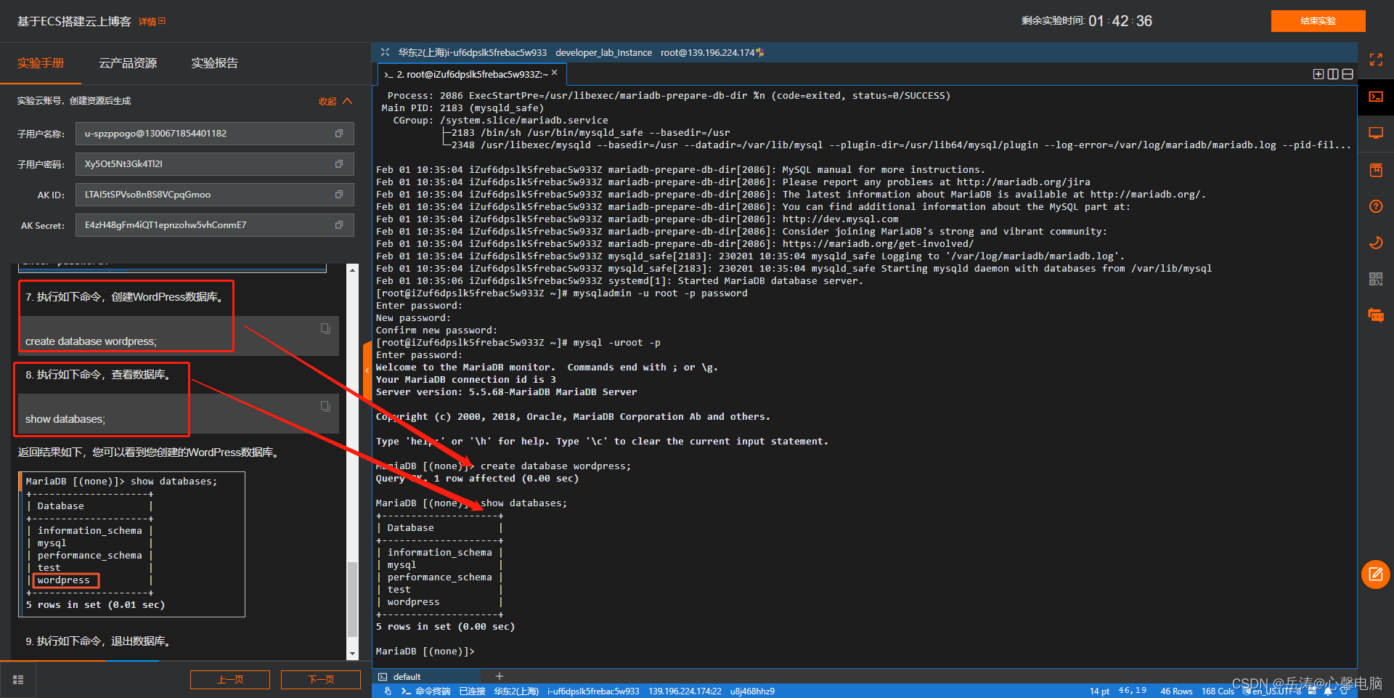Click the 139.196.224.174:22 address in status bar
The width and height of the screenshot is (1394, 698).
(x=685, y=691)
